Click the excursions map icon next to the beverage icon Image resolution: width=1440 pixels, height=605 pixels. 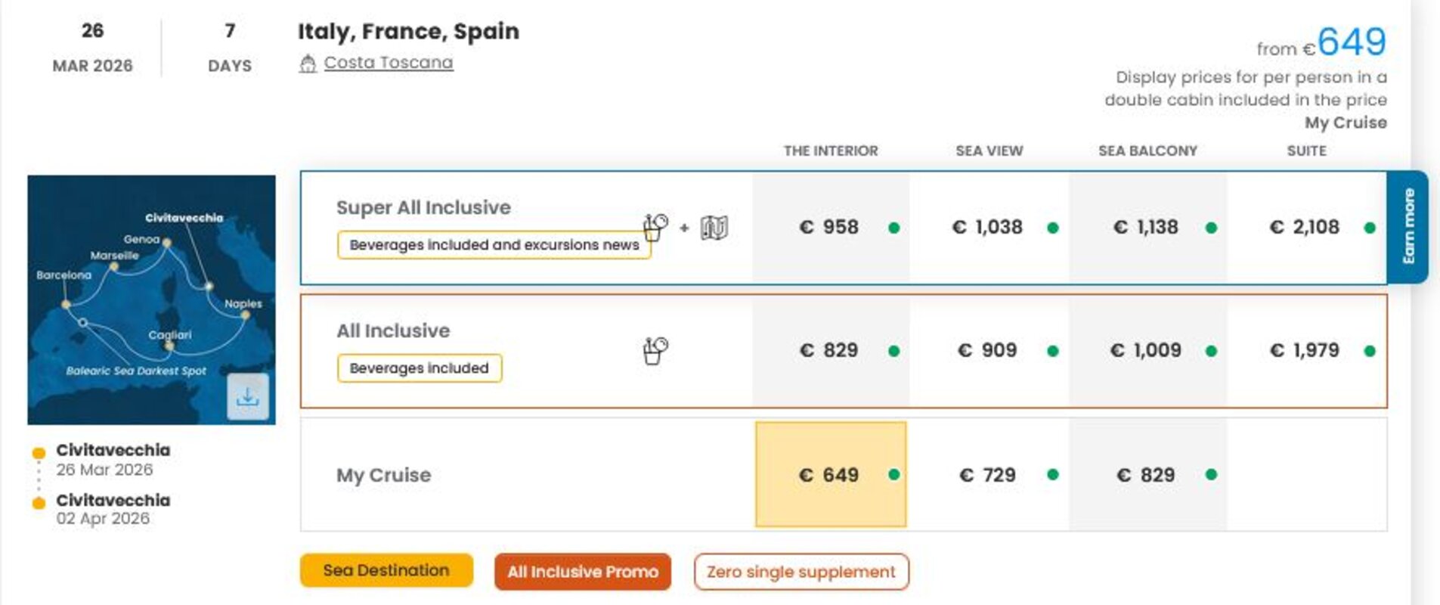click(x=711, y=228)
